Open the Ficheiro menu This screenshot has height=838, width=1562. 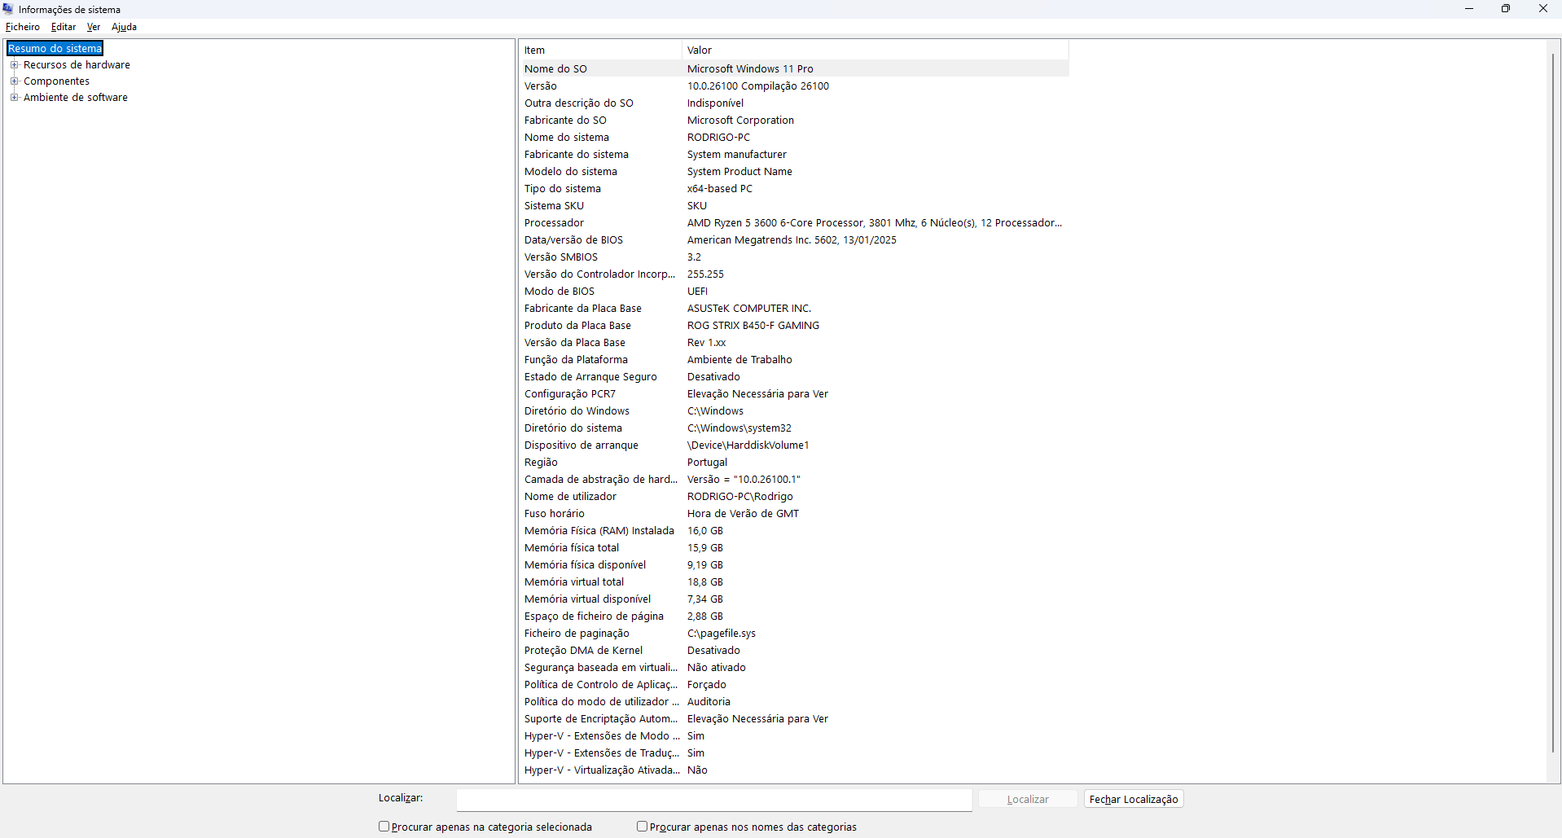pos(23,27)
